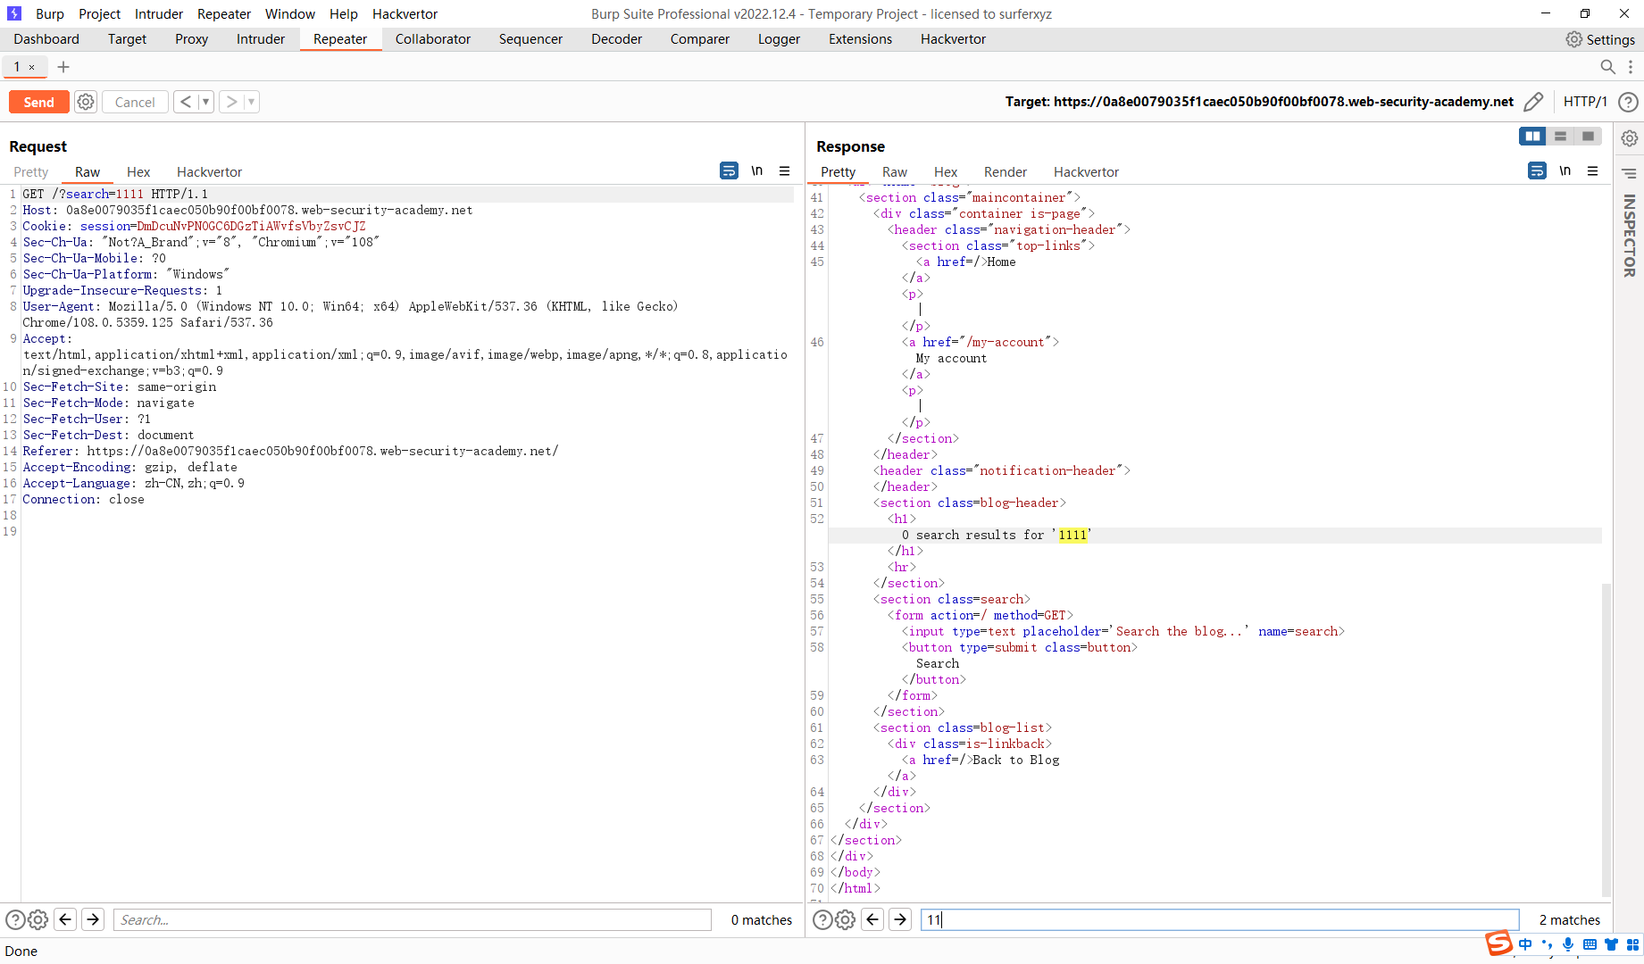Click the orange Send button

[38, 102]
